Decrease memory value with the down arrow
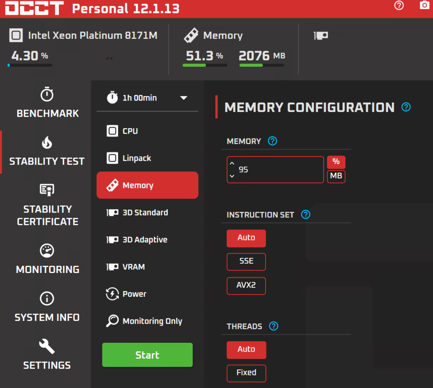 click(x=232, y=176)
